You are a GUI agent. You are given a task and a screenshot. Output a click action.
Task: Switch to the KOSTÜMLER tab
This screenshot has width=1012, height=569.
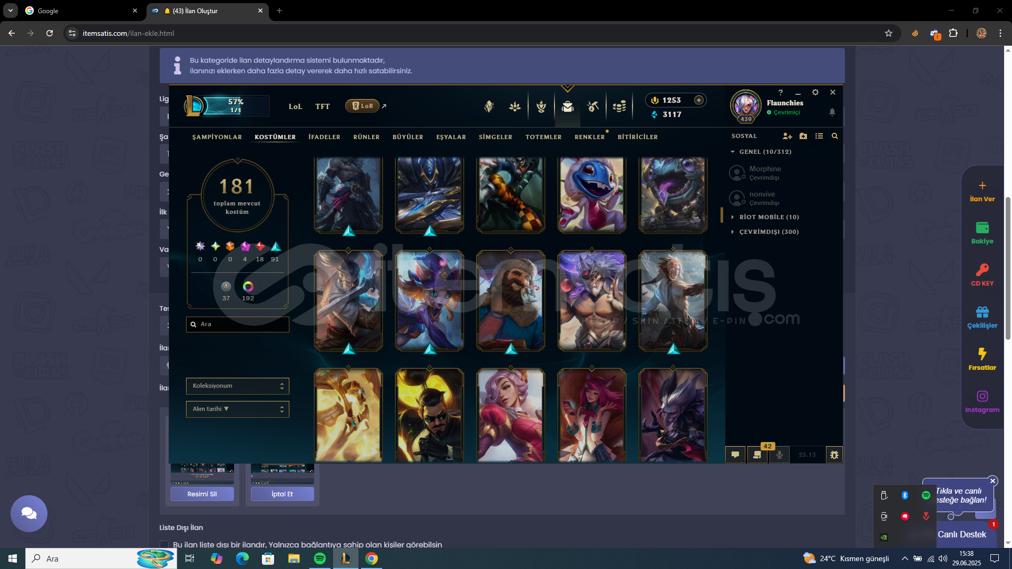[x=275, y=137]
